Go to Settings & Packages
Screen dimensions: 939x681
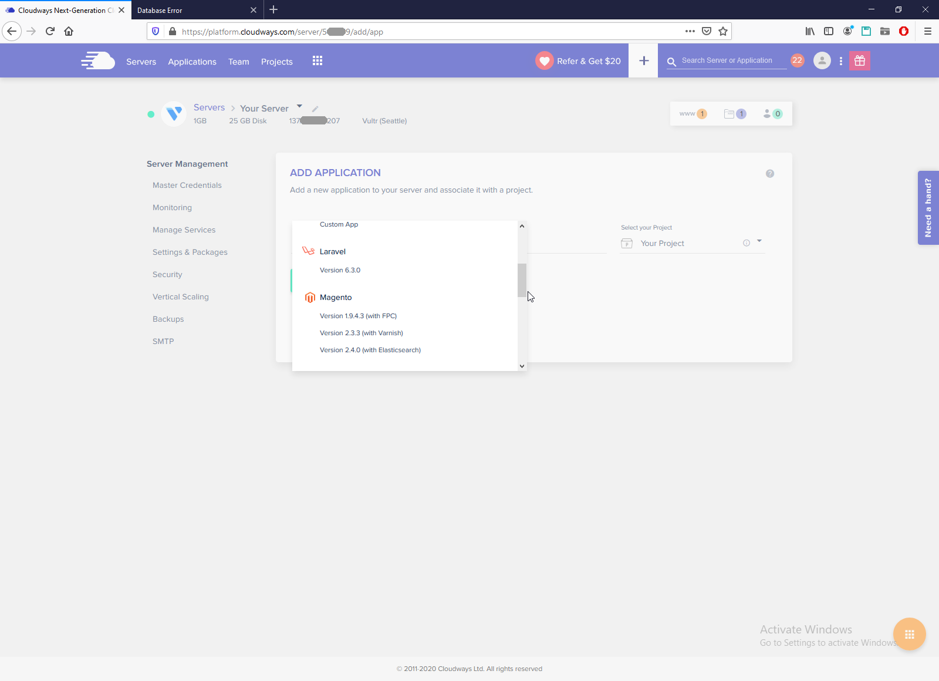pos(190,252)
